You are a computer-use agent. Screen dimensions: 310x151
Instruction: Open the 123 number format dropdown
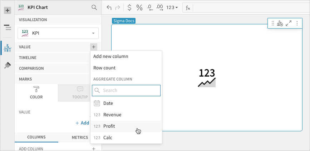[x=172, y=8]
